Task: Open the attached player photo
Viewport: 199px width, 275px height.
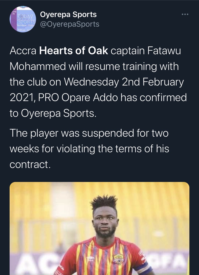Action: [x=99, y=228]
